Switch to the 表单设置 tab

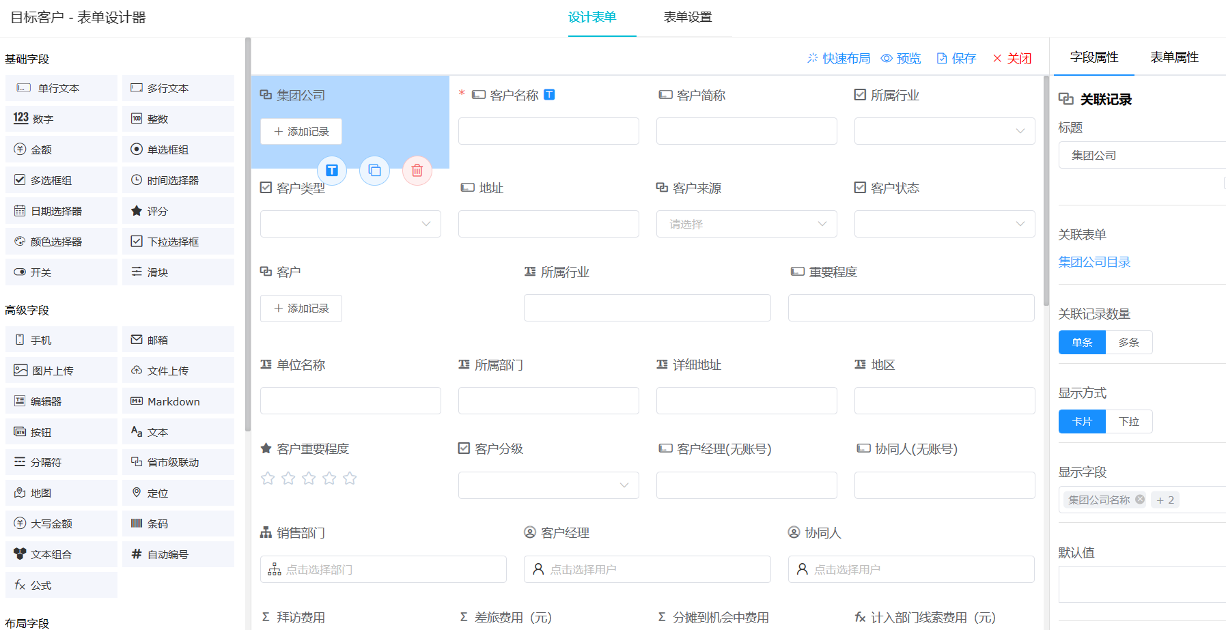point(688,18)
